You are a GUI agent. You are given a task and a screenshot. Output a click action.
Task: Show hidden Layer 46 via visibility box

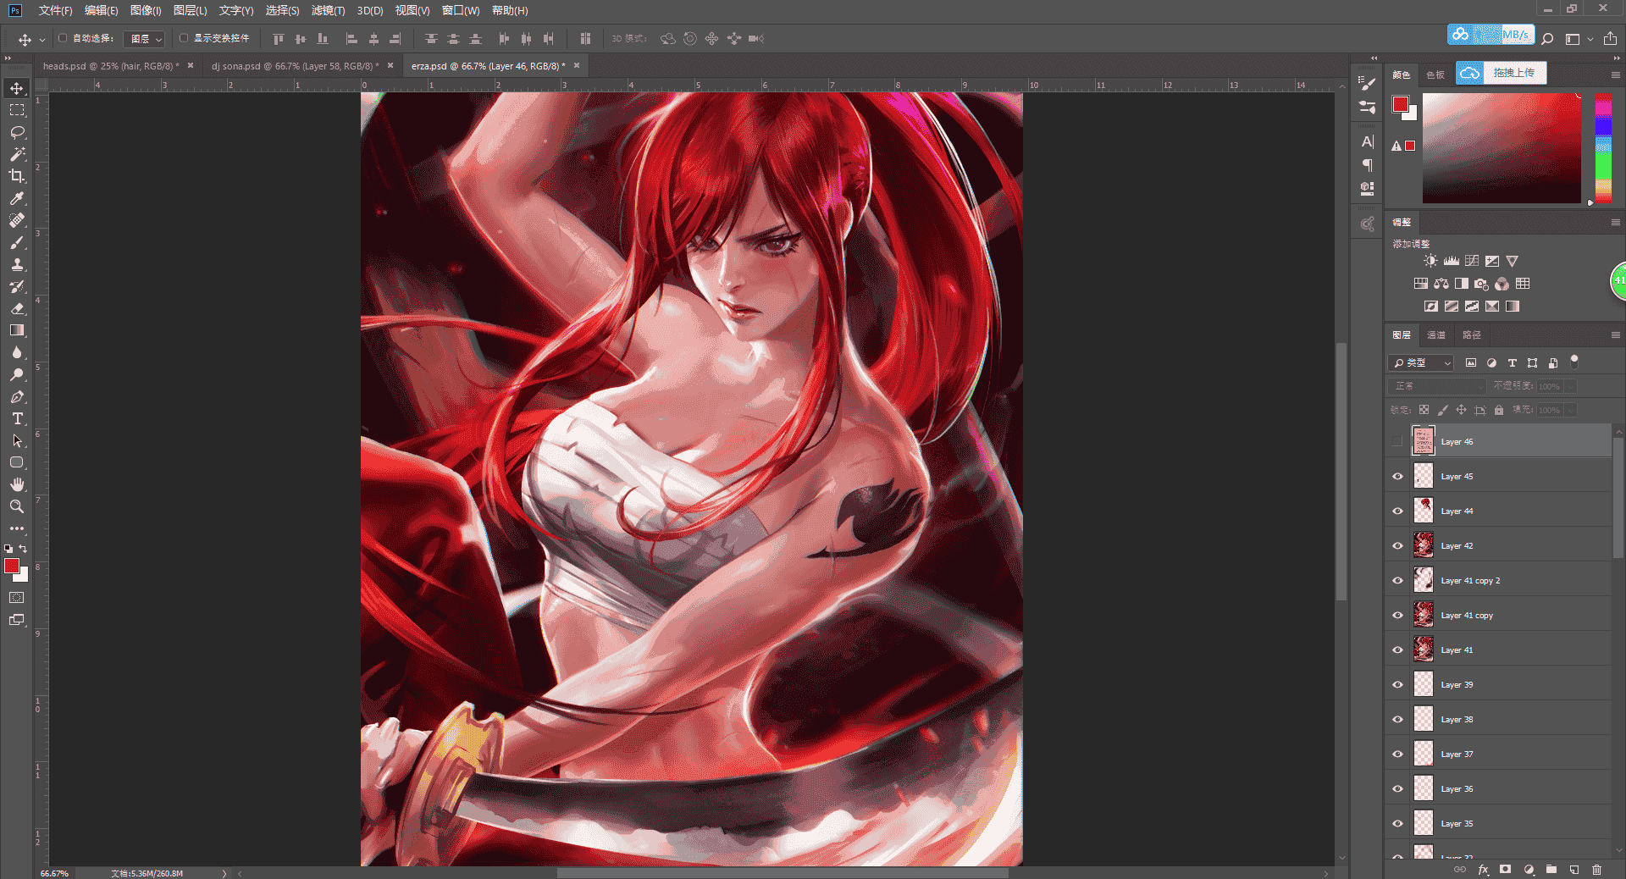coord(1397,442)
